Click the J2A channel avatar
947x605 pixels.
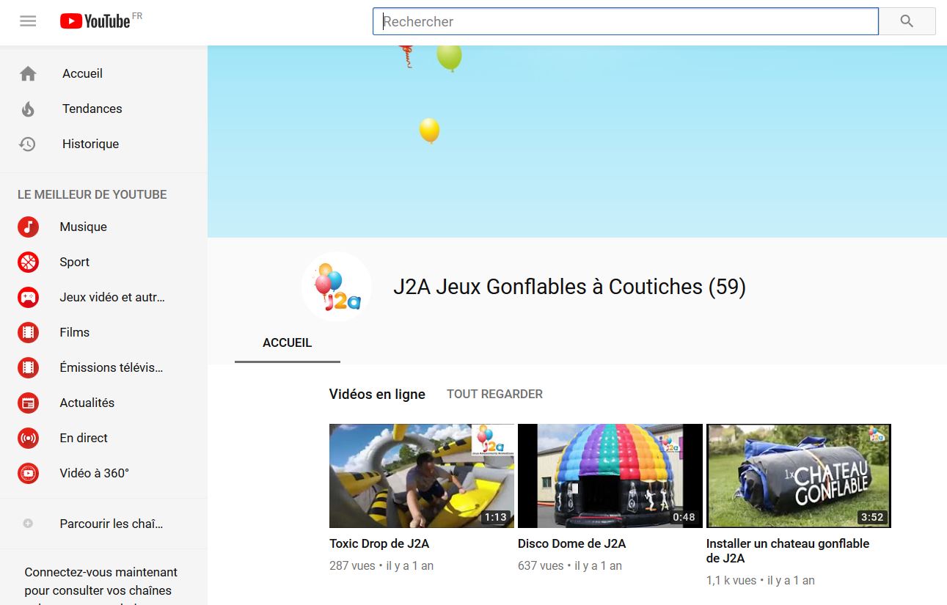click(x=337, y=287)
